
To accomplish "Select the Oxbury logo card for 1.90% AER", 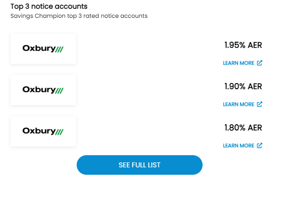I will pyautogui.click(x=43, y=90).
